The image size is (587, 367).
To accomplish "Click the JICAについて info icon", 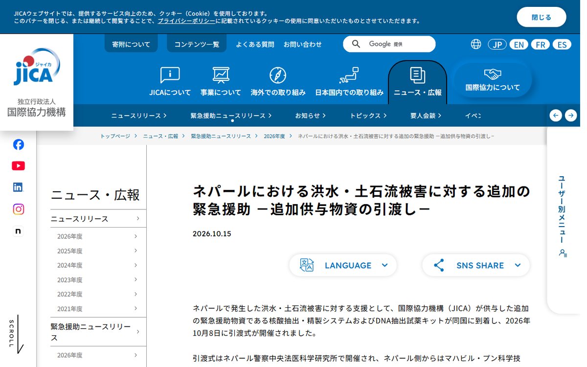I will click(170, 75).
